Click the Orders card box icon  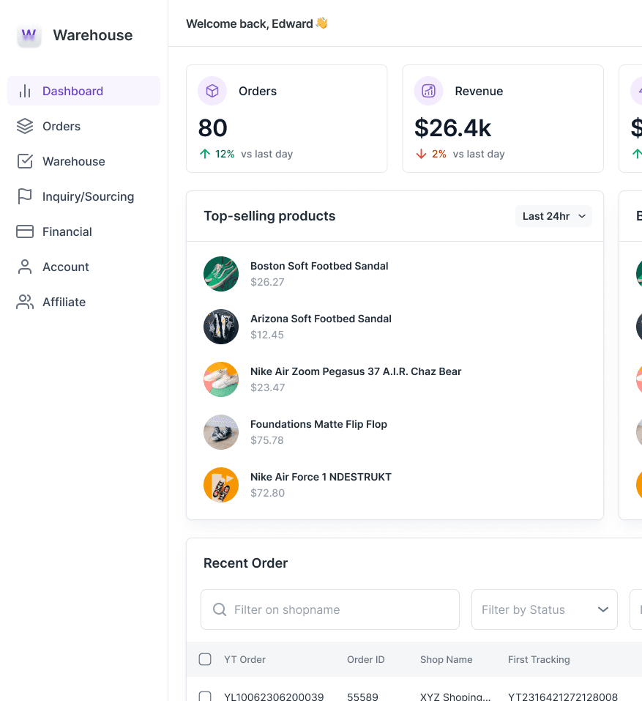click(x=212, y=91)
